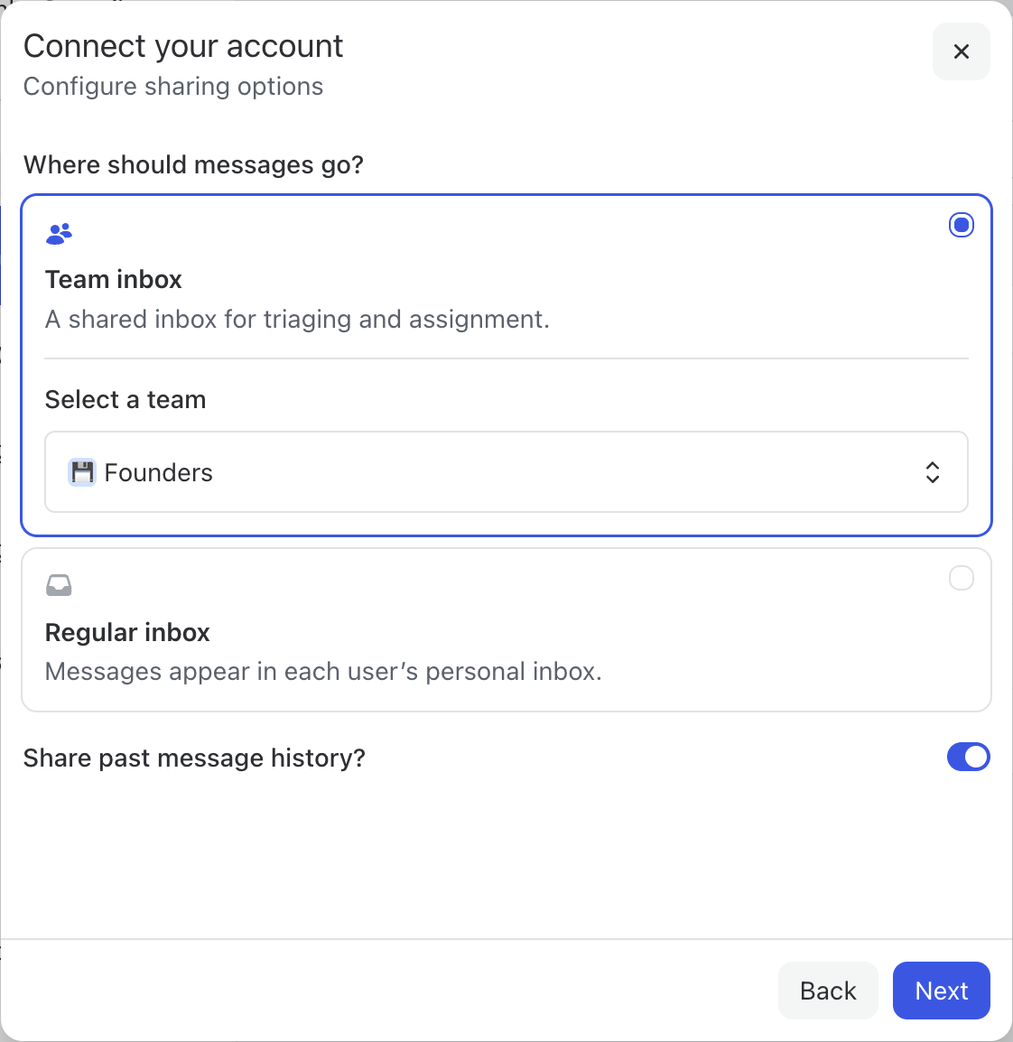Click the regular inbox tray icon

point(59,586)
